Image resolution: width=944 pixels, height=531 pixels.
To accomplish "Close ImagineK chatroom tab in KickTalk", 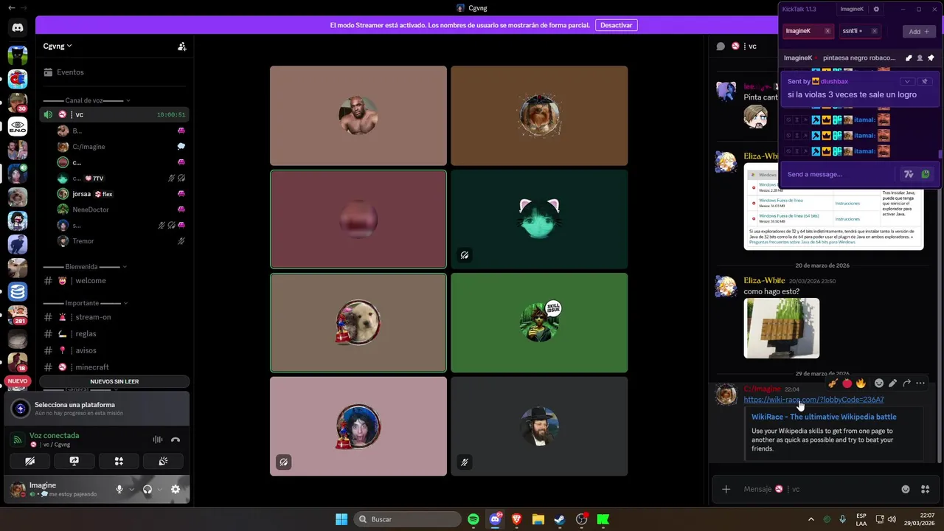I will tap(827, 31).
